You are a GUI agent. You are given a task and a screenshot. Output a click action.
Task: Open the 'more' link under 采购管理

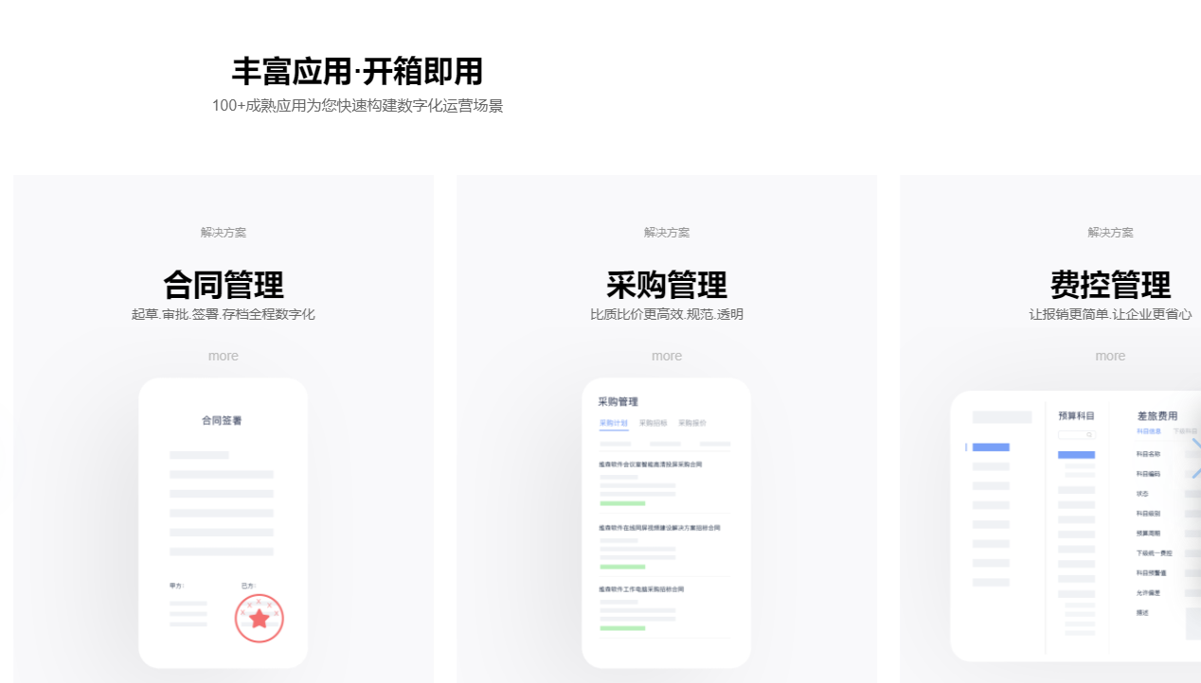pos(667,357)
